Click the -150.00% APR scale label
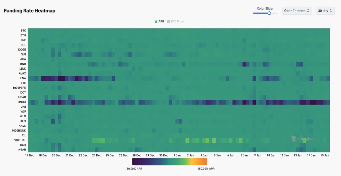Viewport: 341px width, 176px height. [133, 169]
